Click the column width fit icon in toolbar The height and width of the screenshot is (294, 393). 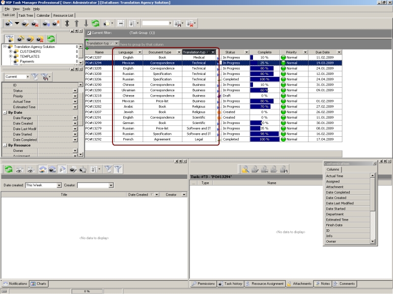click(121, 23)
